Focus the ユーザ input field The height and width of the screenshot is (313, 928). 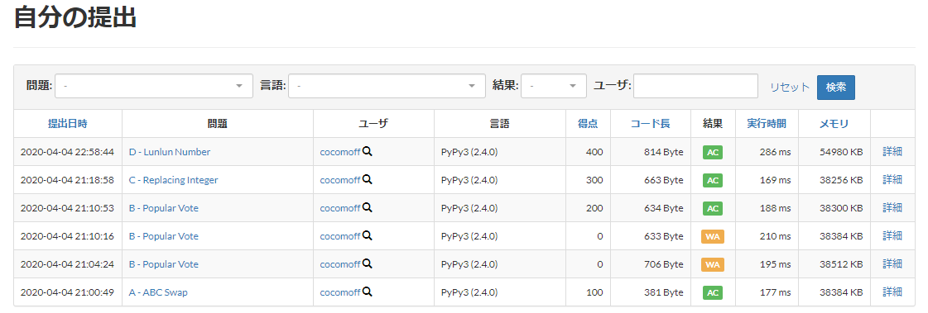tap(695, 86)
